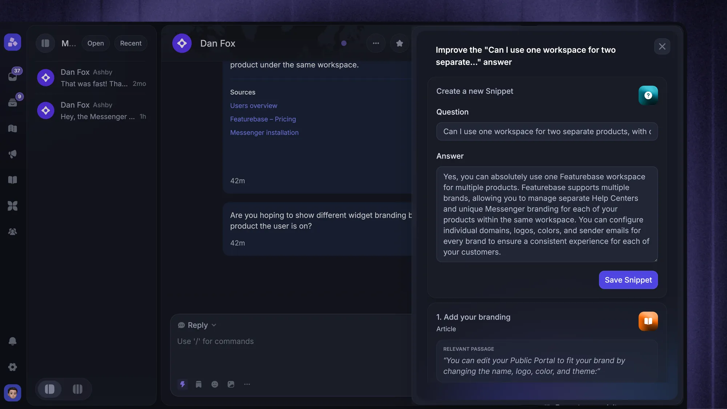Open Dan Fox conversation from 1h ago
The image size is (727, 409).
pyautogui.click(x=92, y=111)
